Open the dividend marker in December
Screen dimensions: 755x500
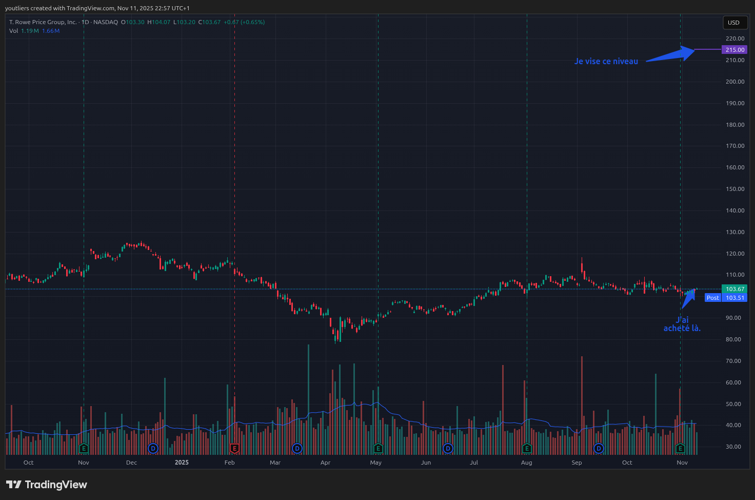tap(153, 449)
